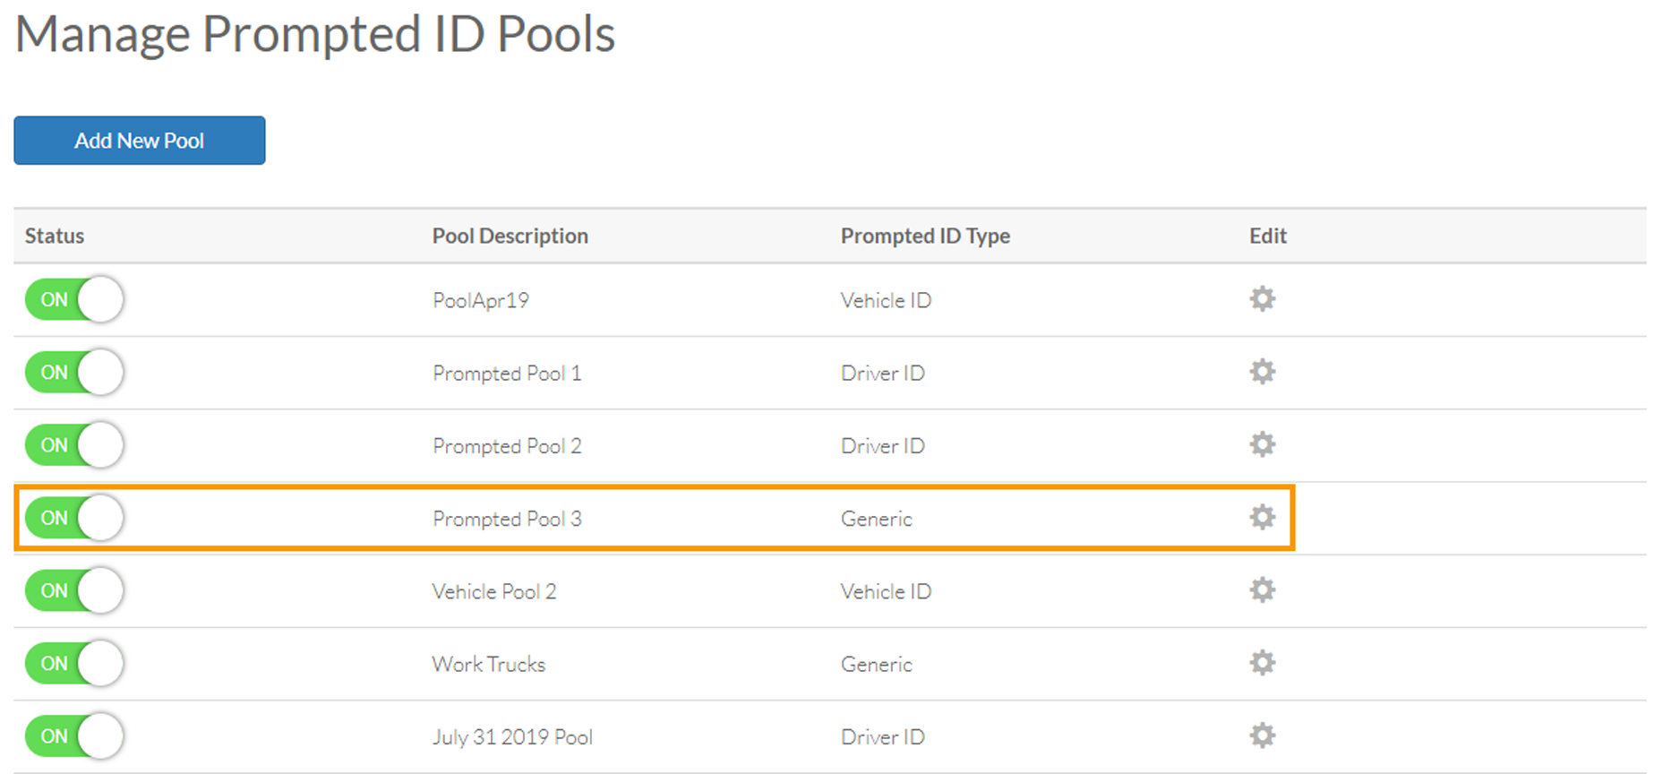Edit the Work Trucks pool settings
1654x774 pixels.
point(1261,663)
